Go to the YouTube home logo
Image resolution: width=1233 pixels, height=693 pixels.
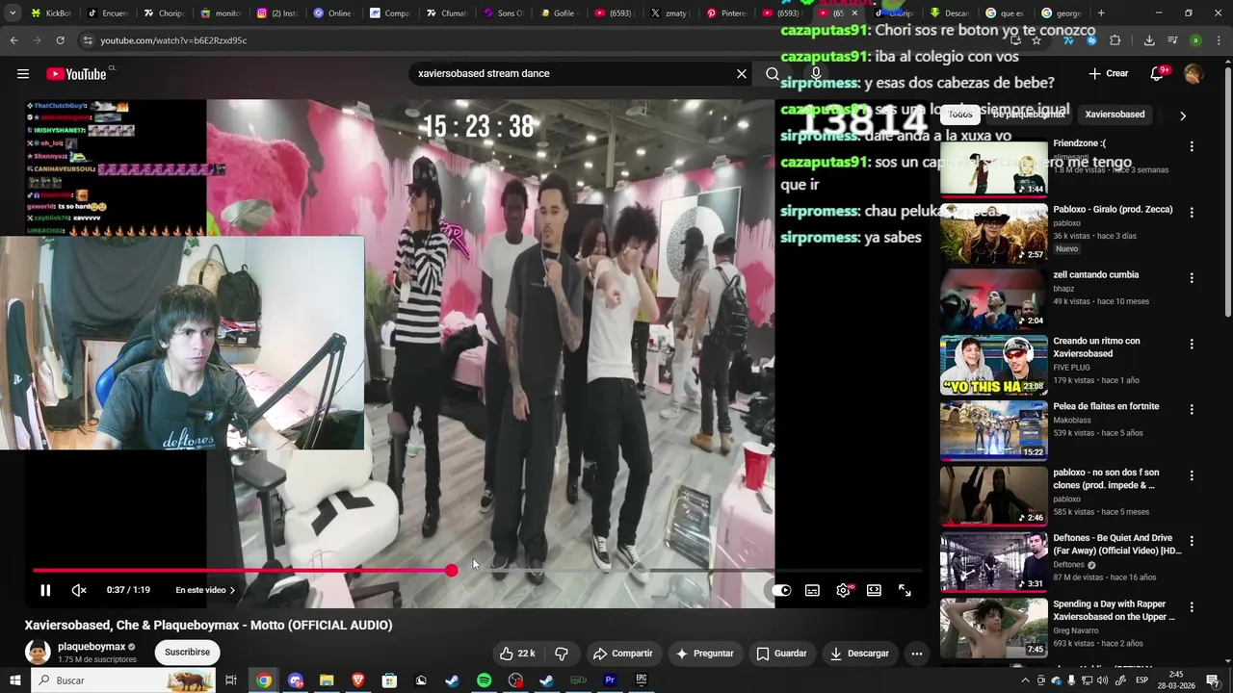point(76,74)
